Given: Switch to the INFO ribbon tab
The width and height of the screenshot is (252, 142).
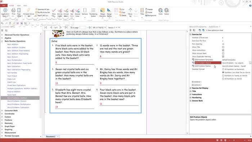Looking at the screenshot, I should 25,6.
